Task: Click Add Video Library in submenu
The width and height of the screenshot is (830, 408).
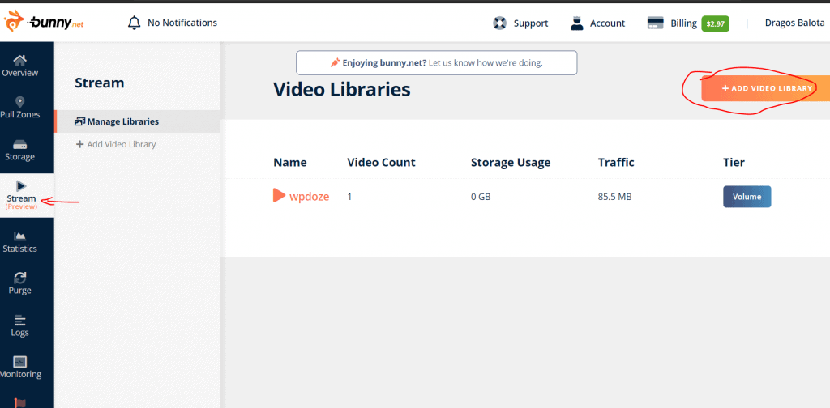Action: 121,144
